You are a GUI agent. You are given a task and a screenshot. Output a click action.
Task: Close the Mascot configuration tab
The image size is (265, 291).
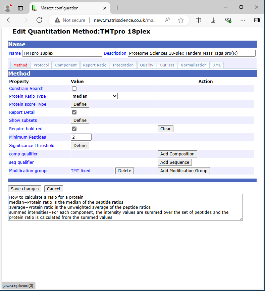pyautogui.click(x=105, y=8)
